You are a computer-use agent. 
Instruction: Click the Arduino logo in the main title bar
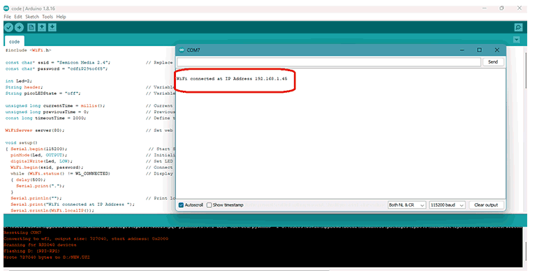[6, 8]
